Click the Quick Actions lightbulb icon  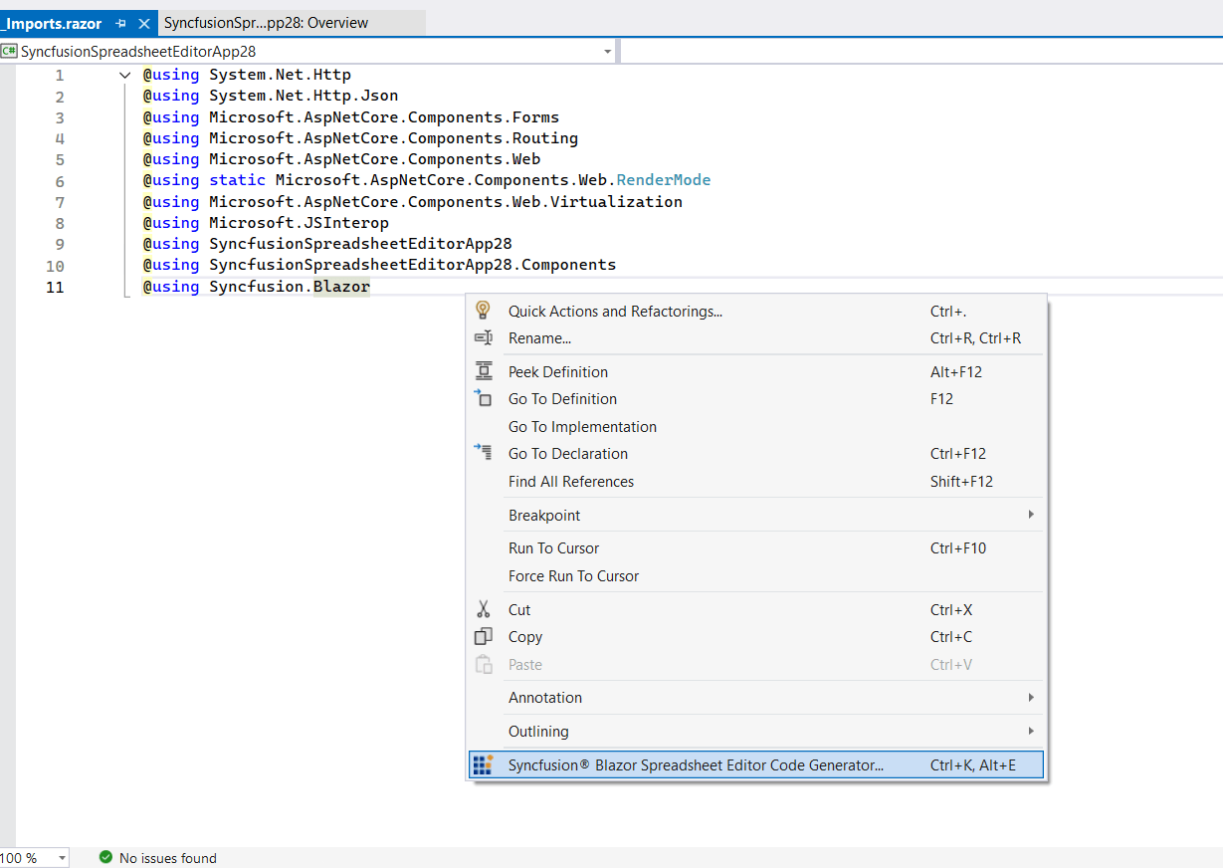tap(484, 311)
